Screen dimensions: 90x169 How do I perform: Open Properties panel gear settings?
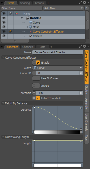[84, 47]
